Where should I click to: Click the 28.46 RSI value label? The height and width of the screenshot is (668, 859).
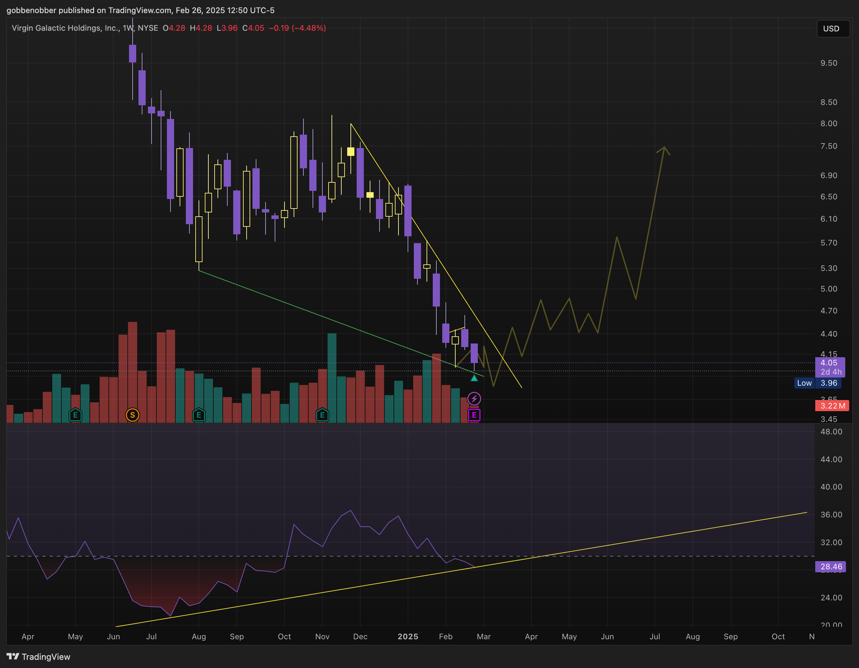pyautogui.click(x=831, y=566)
